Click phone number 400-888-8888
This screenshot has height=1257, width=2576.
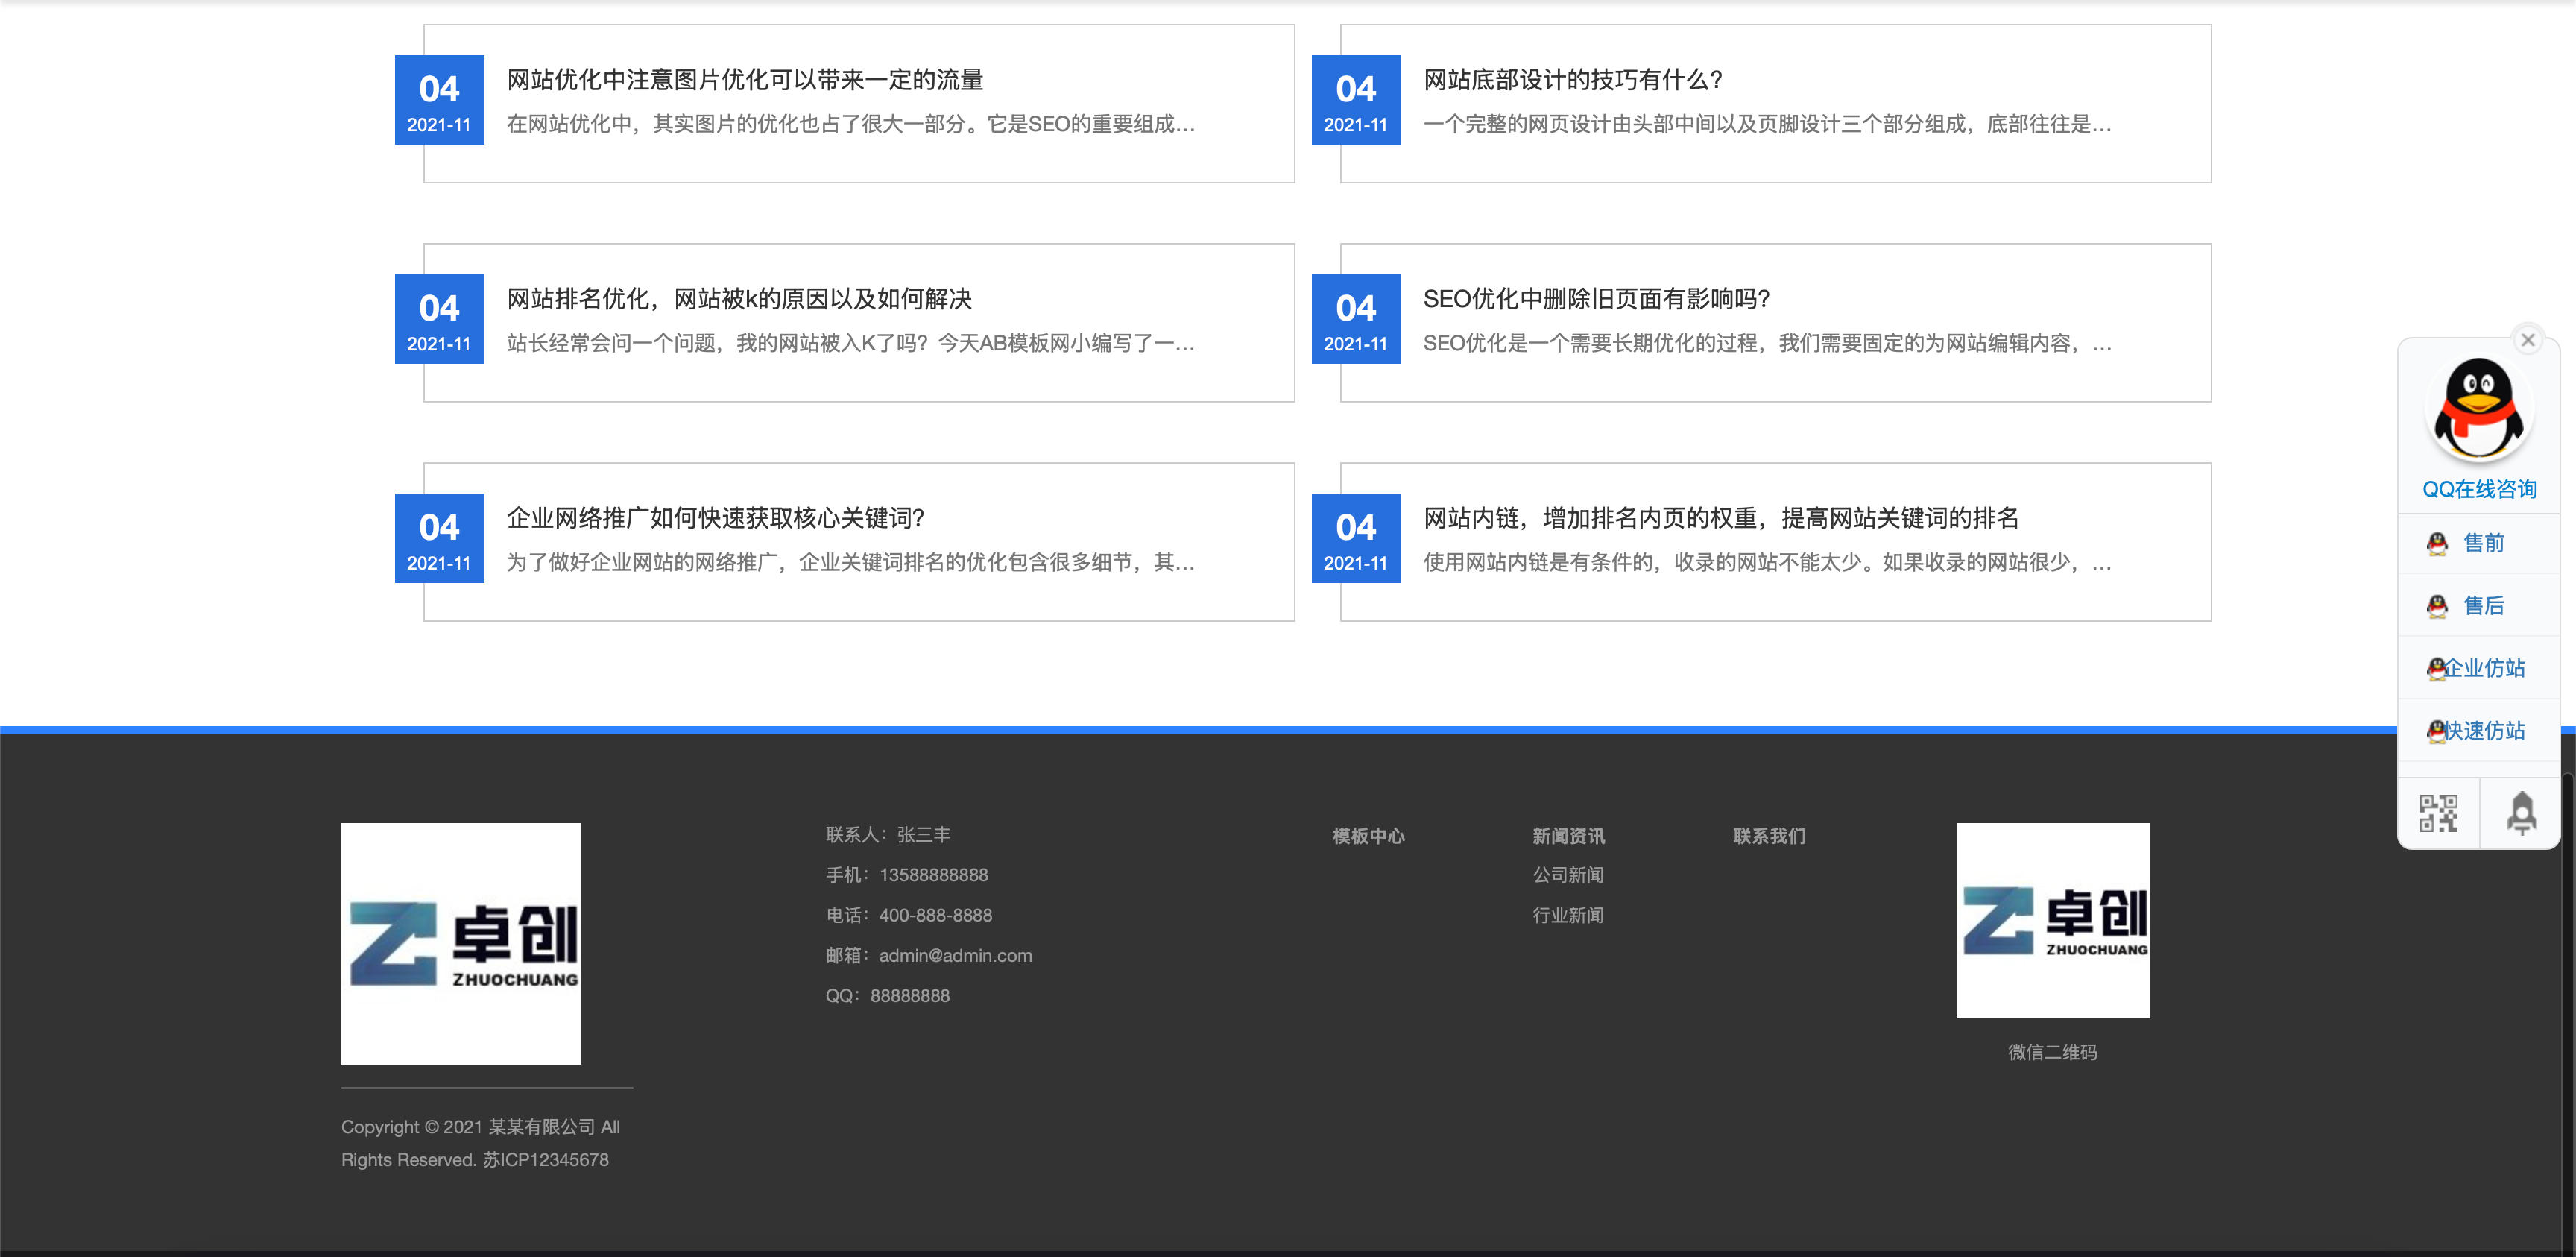pos(935,915)
